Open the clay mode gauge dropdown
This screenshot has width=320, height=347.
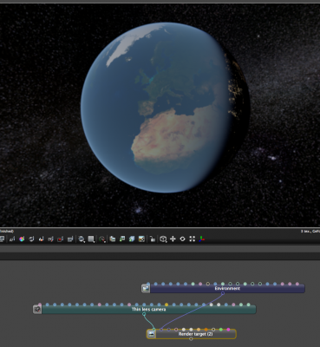click(x=102, y=239)
